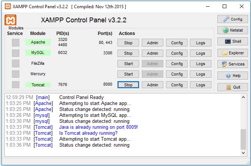Click the log scrollbar down arrow
The width and height of the screenshot is (251, 166).
coord(243,153)
